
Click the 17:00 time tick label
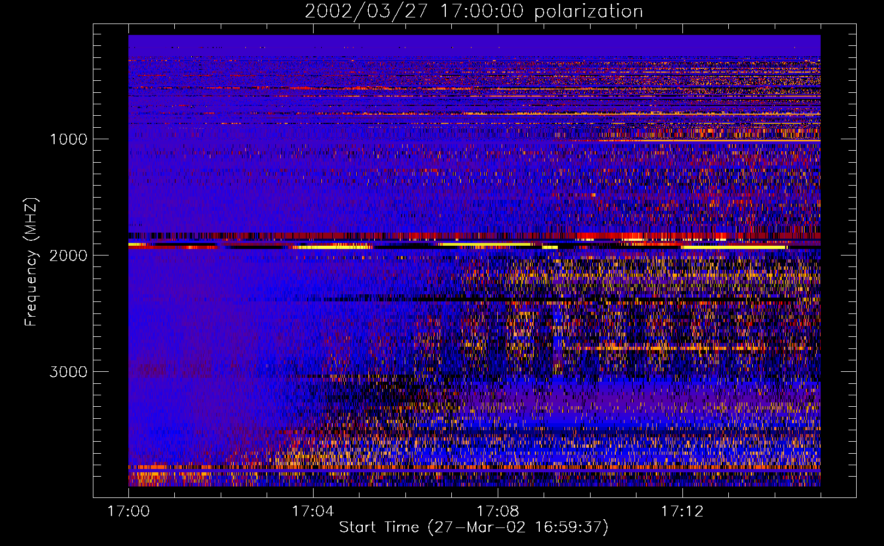128,512
